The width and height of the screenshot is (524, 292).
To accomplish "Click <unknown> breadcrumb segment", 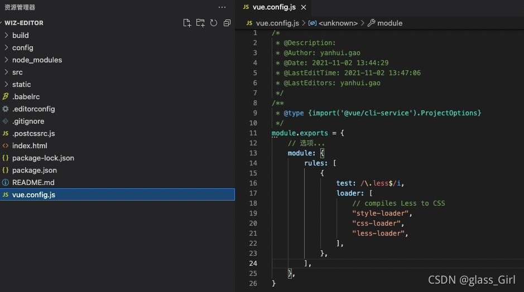I will point(338,23).
